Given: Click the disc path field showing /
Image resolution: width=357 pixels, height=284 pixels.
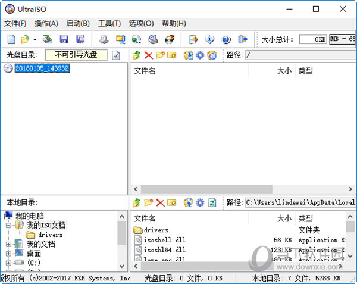Looking at the screenshot, I should [x=300, y=55].
